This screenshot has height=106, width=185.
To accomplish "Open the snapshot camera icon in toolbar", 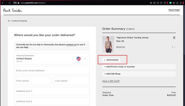I will [154, 3].
